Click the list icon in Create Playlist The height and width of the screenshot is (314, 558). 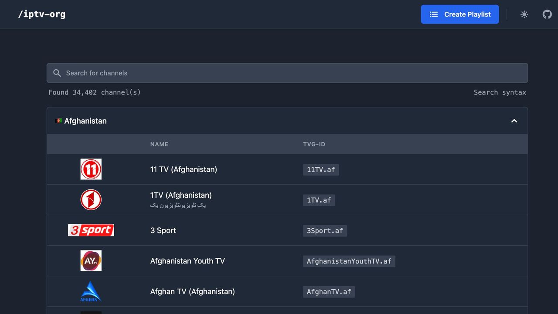tap(434, 14)
